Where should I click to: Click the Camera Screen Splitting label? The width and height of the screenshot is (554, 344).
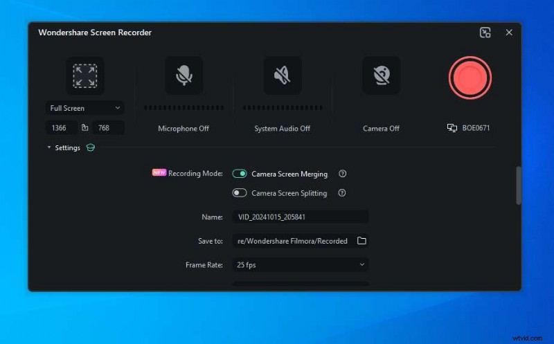pos(289,193)
